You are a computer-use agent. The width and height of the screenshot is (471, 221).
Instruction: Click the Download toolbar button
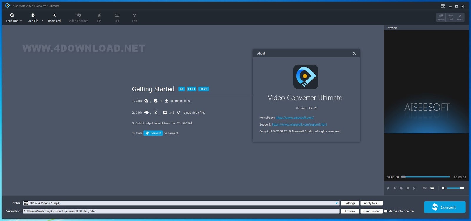coord(54,17)
